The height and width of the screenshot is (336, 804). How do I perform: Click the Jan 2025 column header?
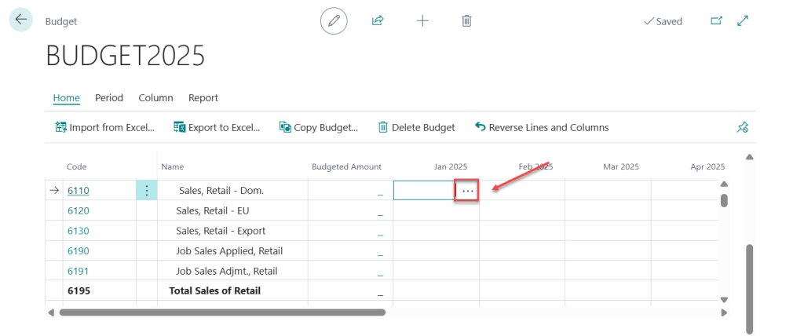(x=451, y=166)
